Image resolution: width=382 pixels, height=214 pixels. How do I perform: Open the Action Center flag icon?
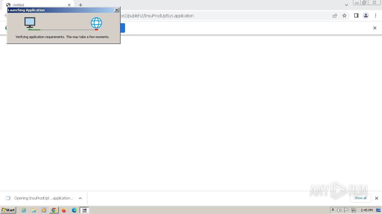346,210
